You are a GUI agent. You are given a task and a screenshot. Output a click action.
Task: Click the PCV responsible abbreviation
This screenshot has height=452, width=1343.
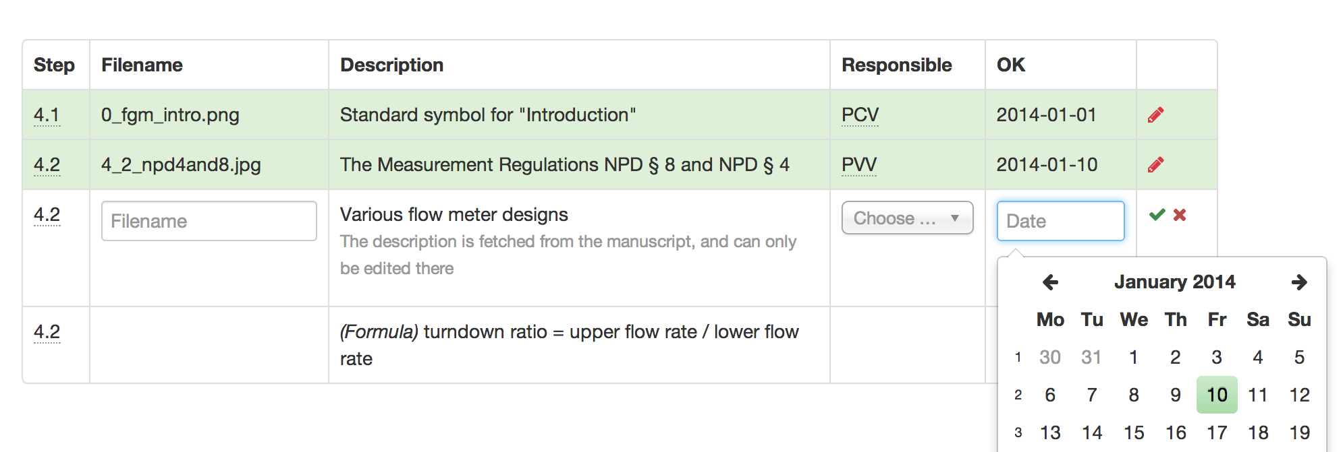click(860, 115)
